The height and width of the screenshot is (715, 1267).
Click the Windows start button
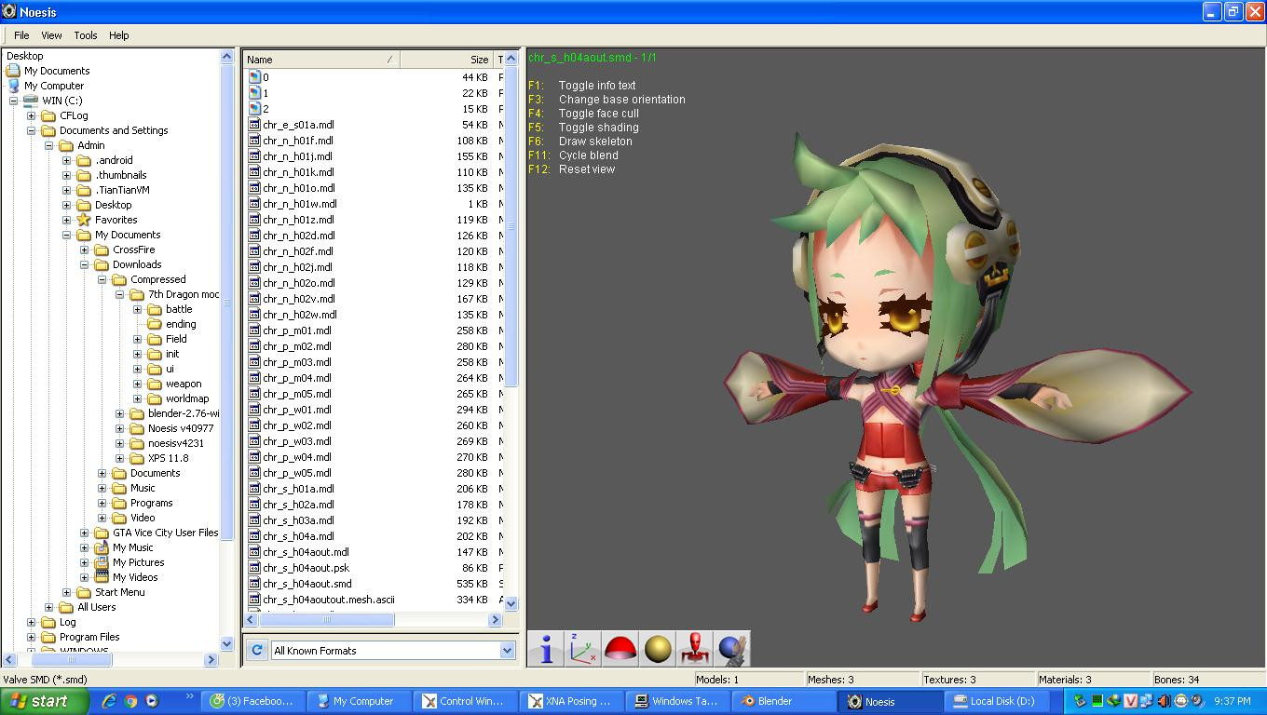[45, 701]
